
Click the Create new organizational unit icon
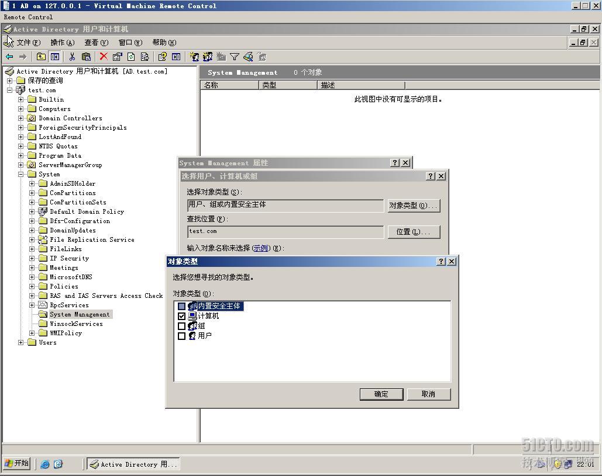(x=221, y=57)
